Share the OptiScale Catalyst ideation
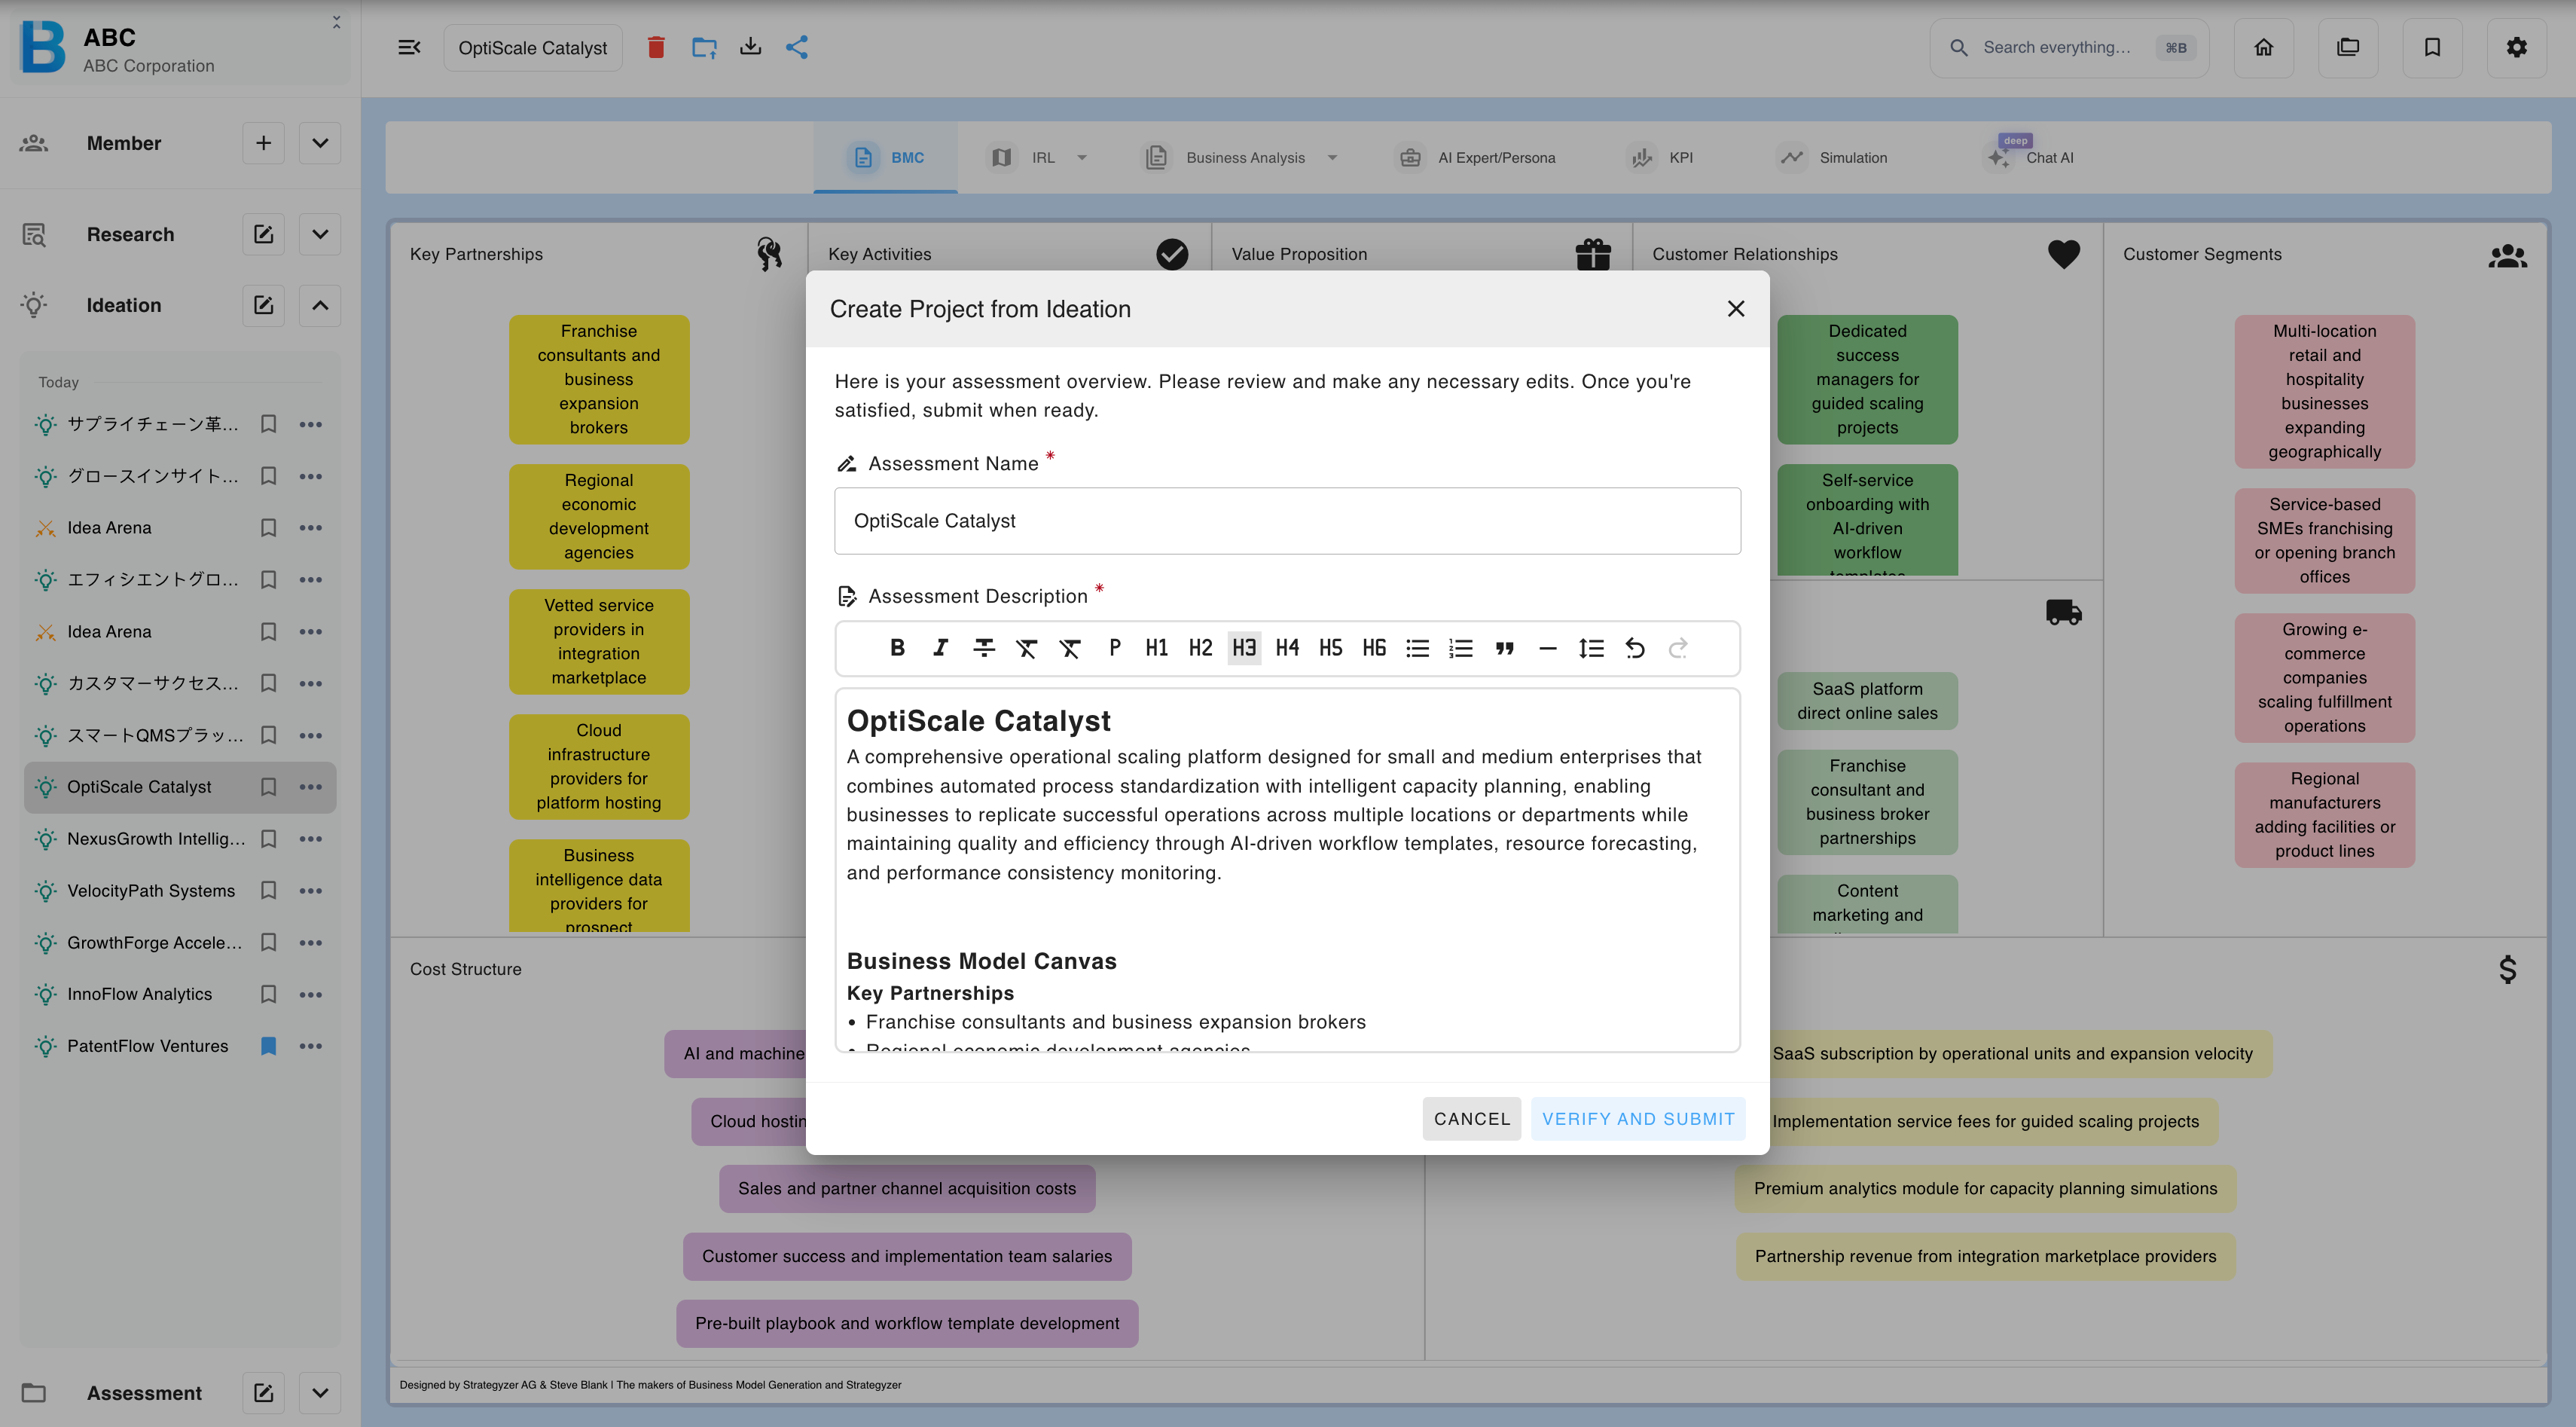Image resolution: width=2576 pixels, height=1427 pixels. point(797,47)
